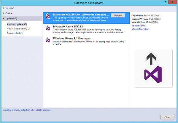Select the Installed category
The width and height of the screenshot is (178, 123).
point(10,8)
